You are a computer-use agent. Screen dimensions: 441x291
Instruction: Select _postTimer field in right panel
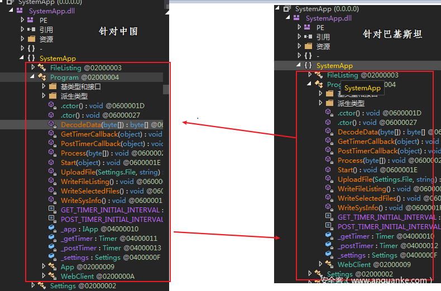tap(356, 246)
